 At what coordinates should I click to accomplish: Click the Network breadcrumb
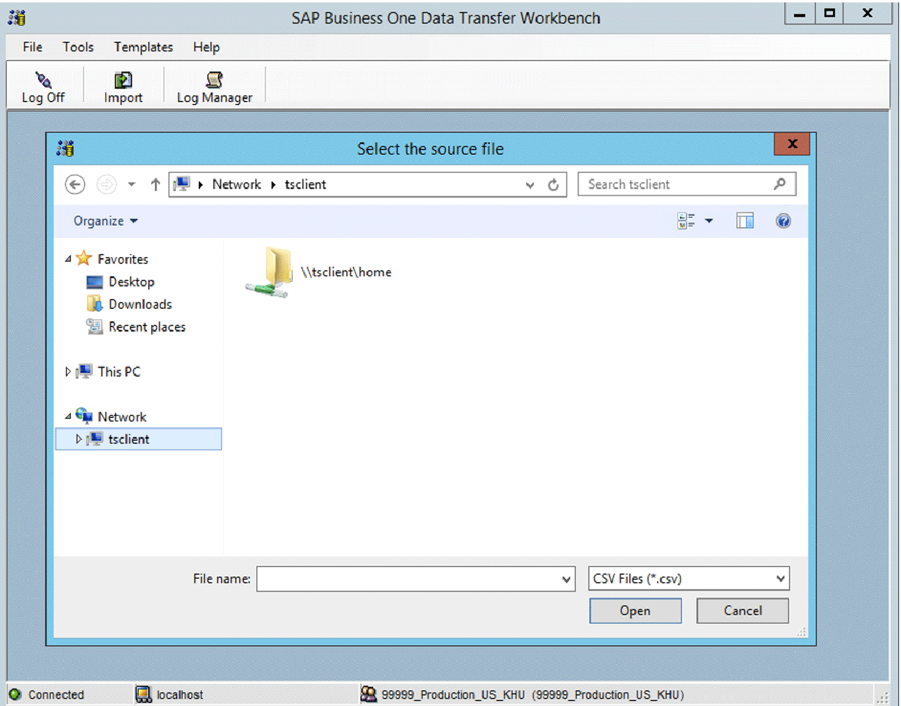click(237, 184)
